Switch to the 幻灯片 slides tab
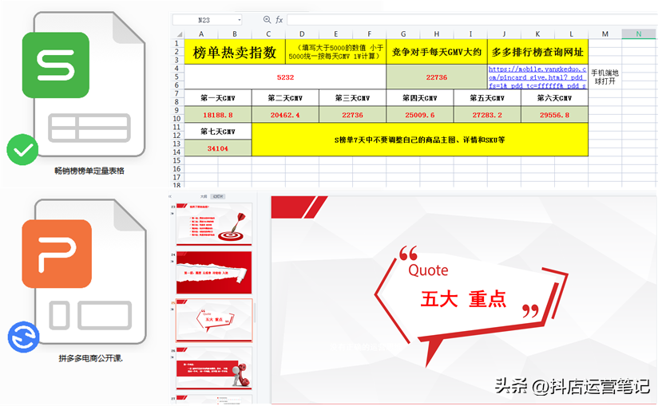Image resolution: width=662 pixels, height=406 pixels. (218, 196)
